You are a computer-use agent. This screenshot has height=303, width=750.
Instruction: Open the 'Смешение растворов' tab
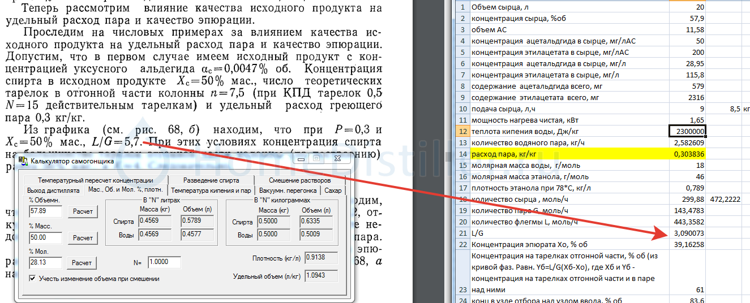pyautogui.click(x=299, y=180)
